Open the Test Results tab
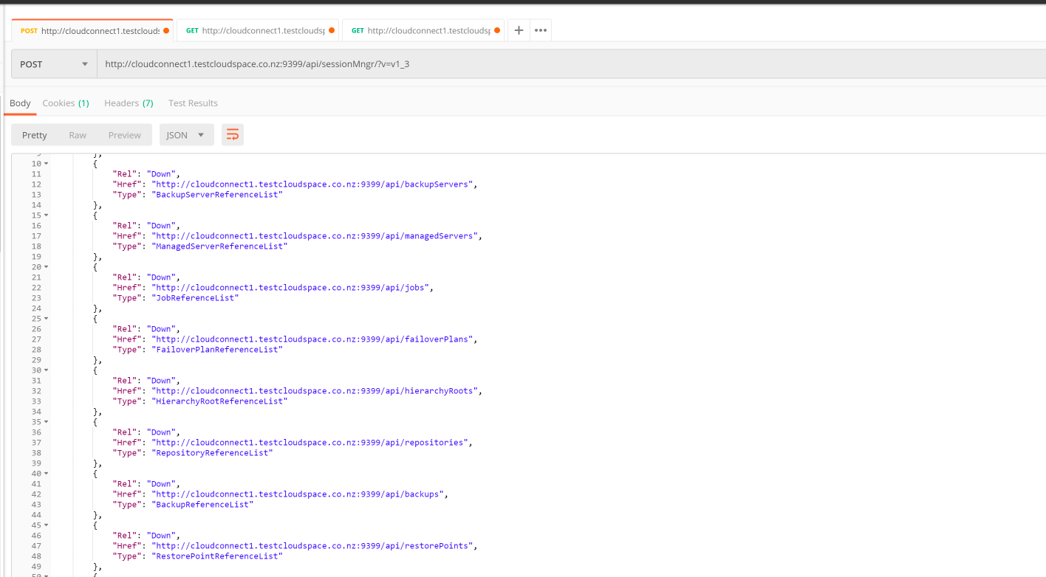 [193, 103]
